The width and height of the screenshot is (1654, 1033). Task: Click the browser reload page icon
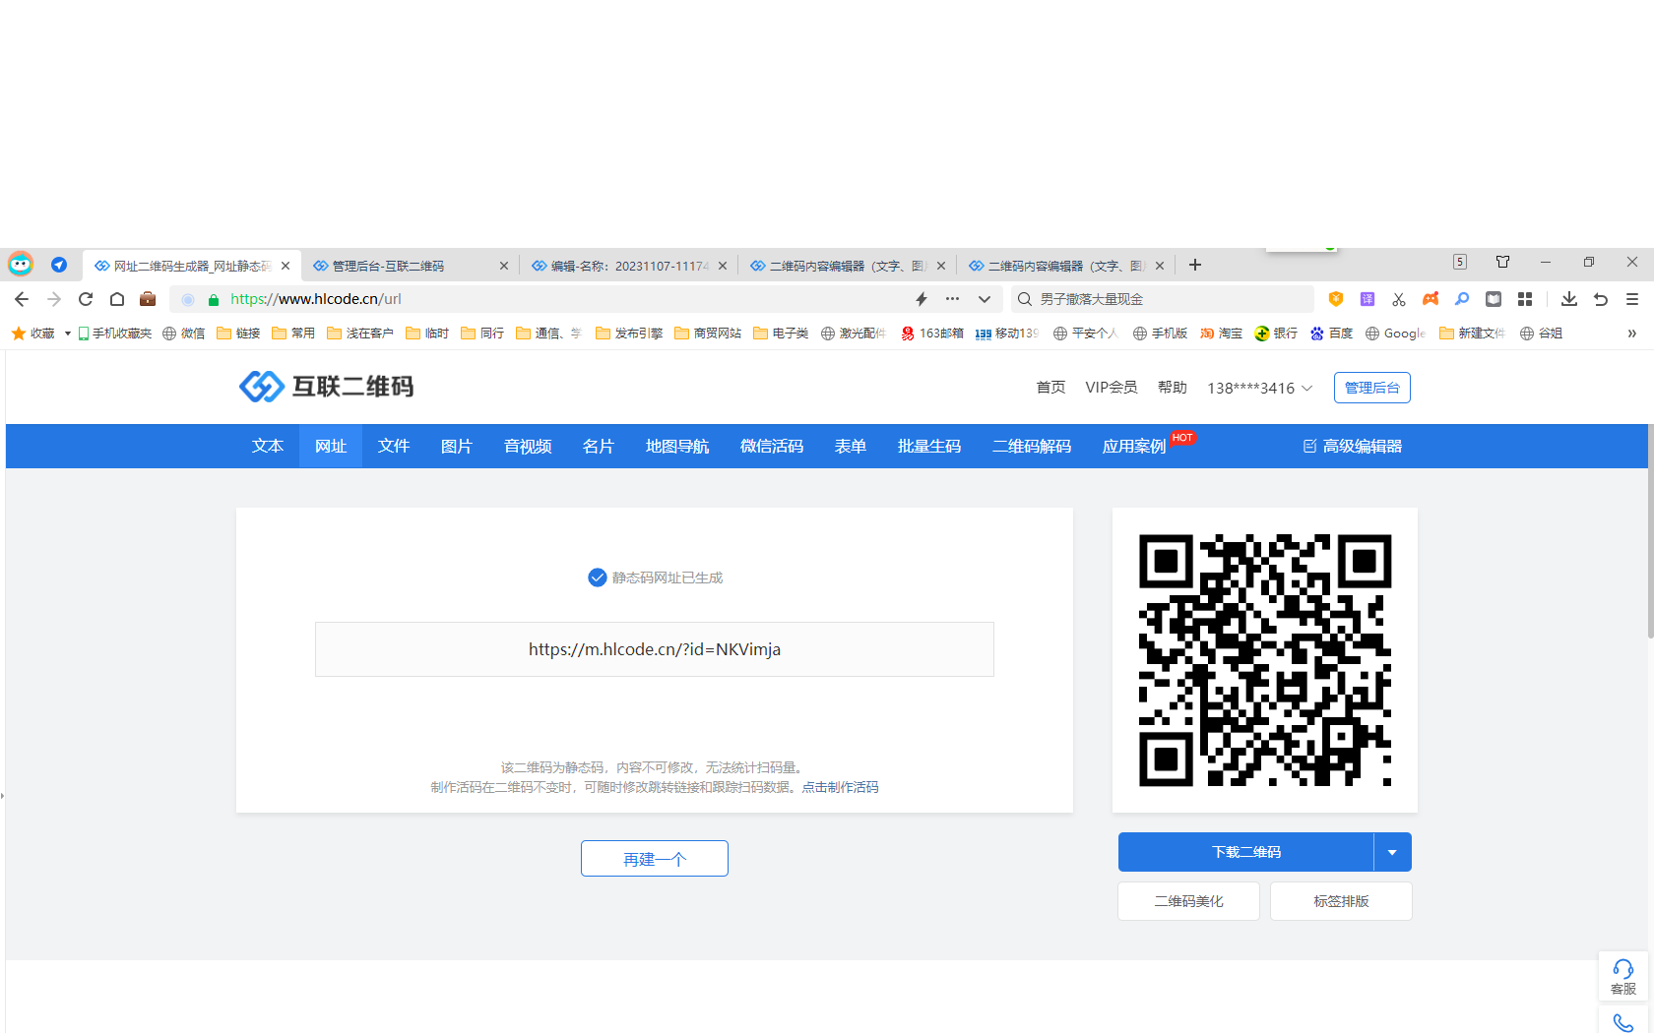(86, 299)
